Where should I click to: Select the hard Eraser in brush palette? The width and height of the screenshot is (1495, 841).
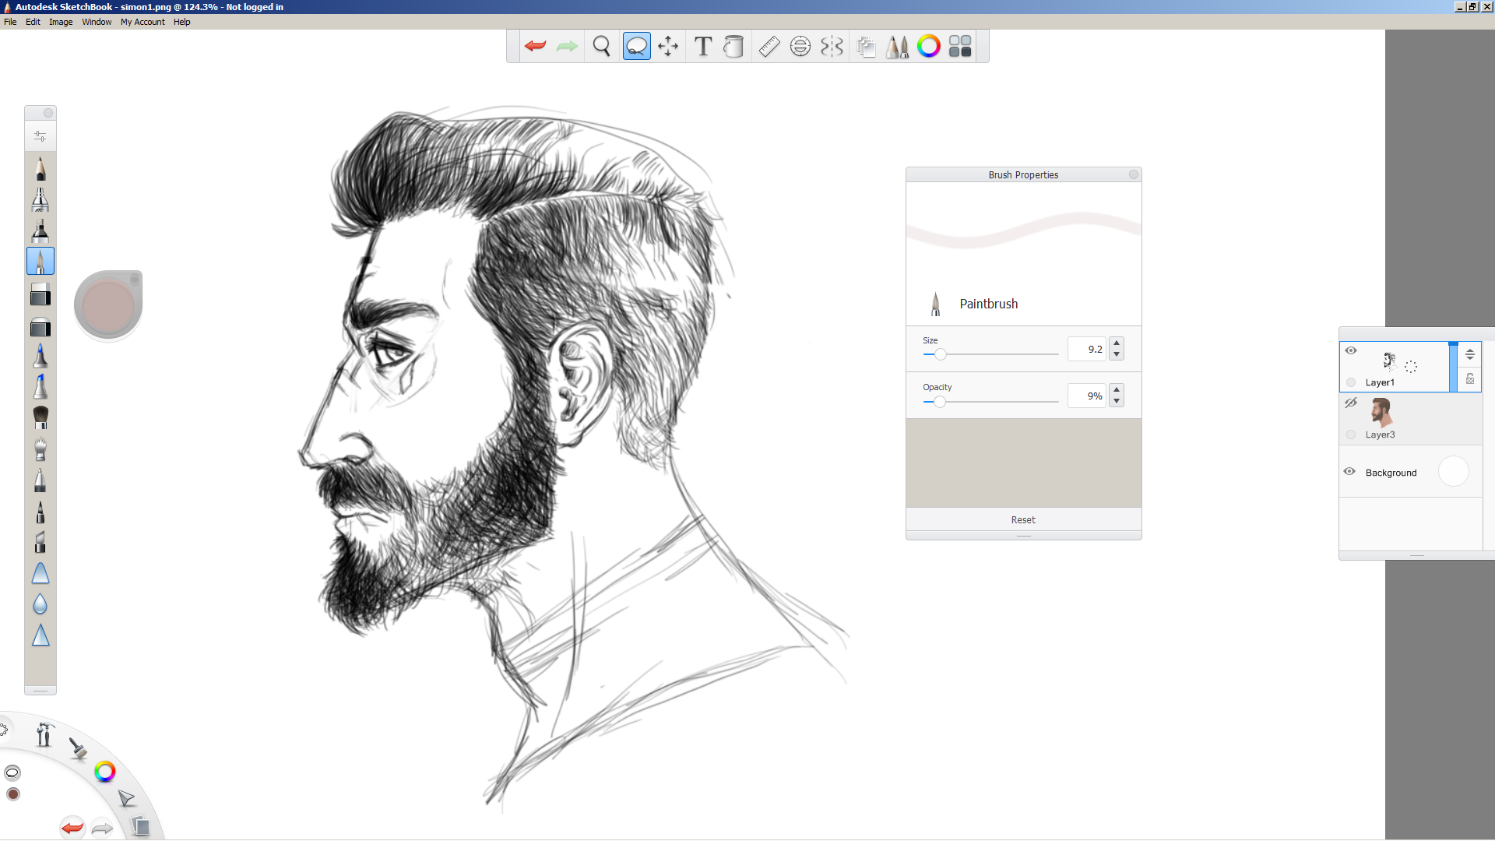point(40,294)
